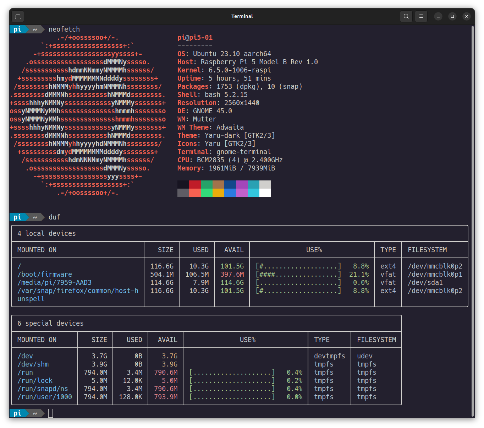This screenshot has width=484, height=428.
Task: Click the pi@pi5-01 hostname line
Action: 195,37
